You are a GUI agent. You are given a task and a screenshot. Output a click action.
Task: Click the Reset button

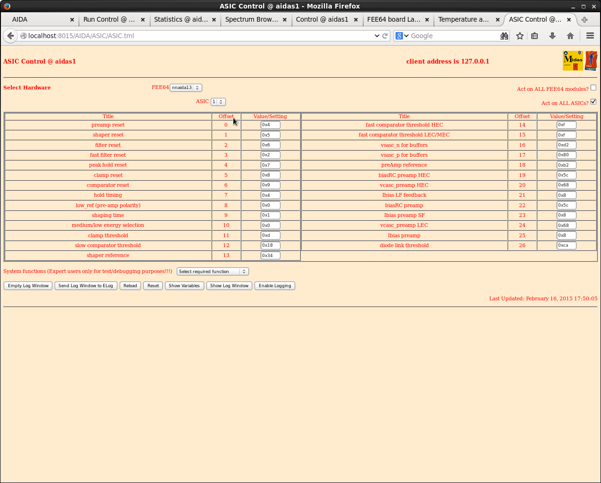pyautogui.click(x=153, y=286)
